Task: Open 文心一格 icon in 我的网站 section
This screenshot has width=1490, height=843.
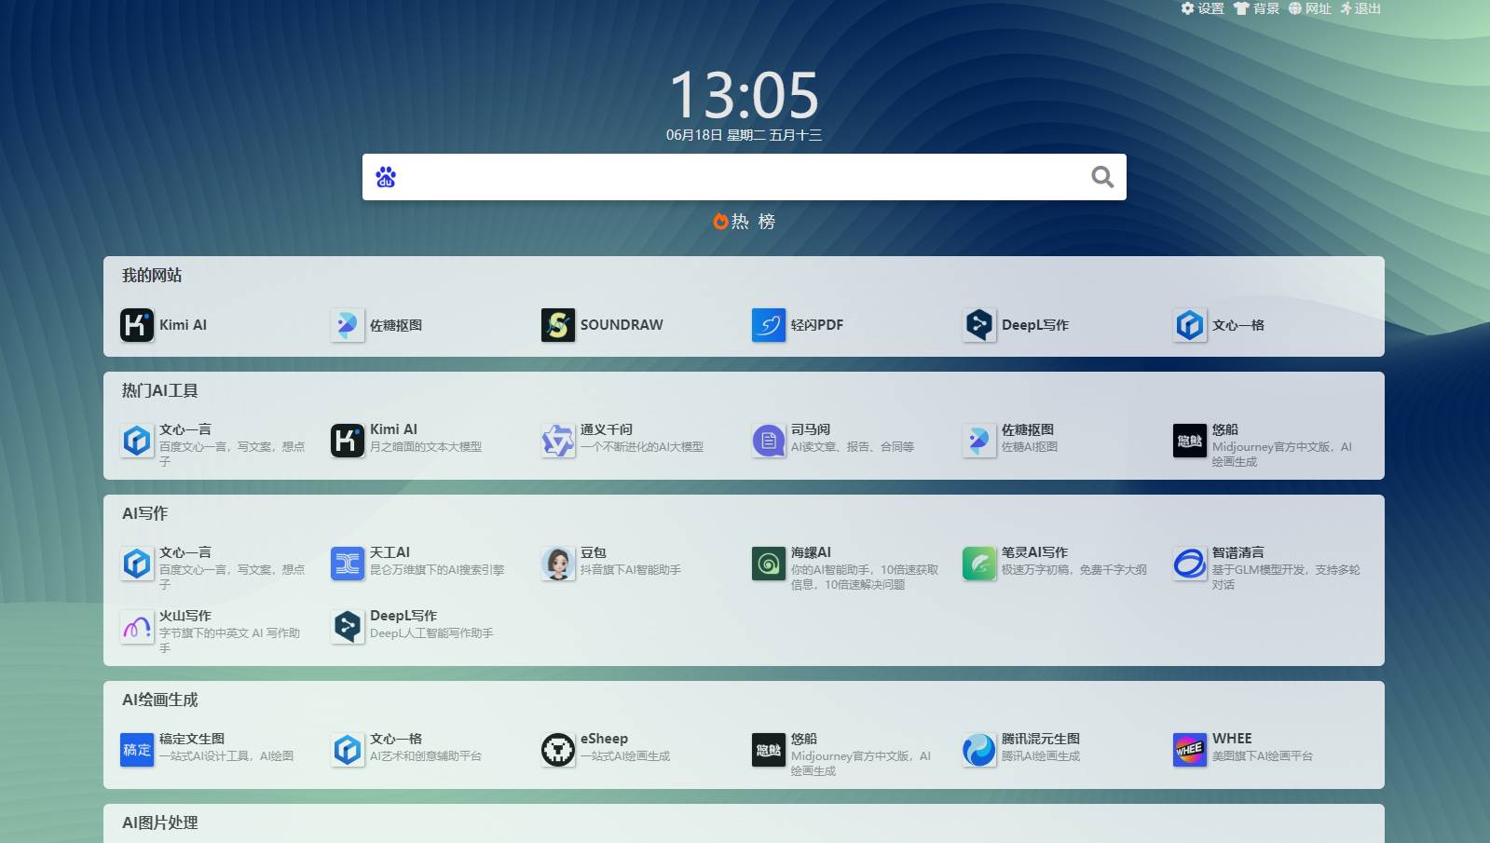Action: coord(1190,325)
